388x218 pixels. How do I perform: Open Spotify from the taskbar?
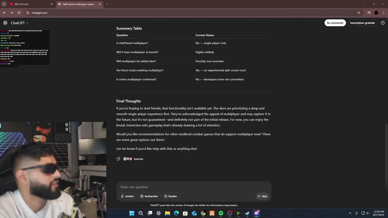pyautogui.click(x=221, y=213)
